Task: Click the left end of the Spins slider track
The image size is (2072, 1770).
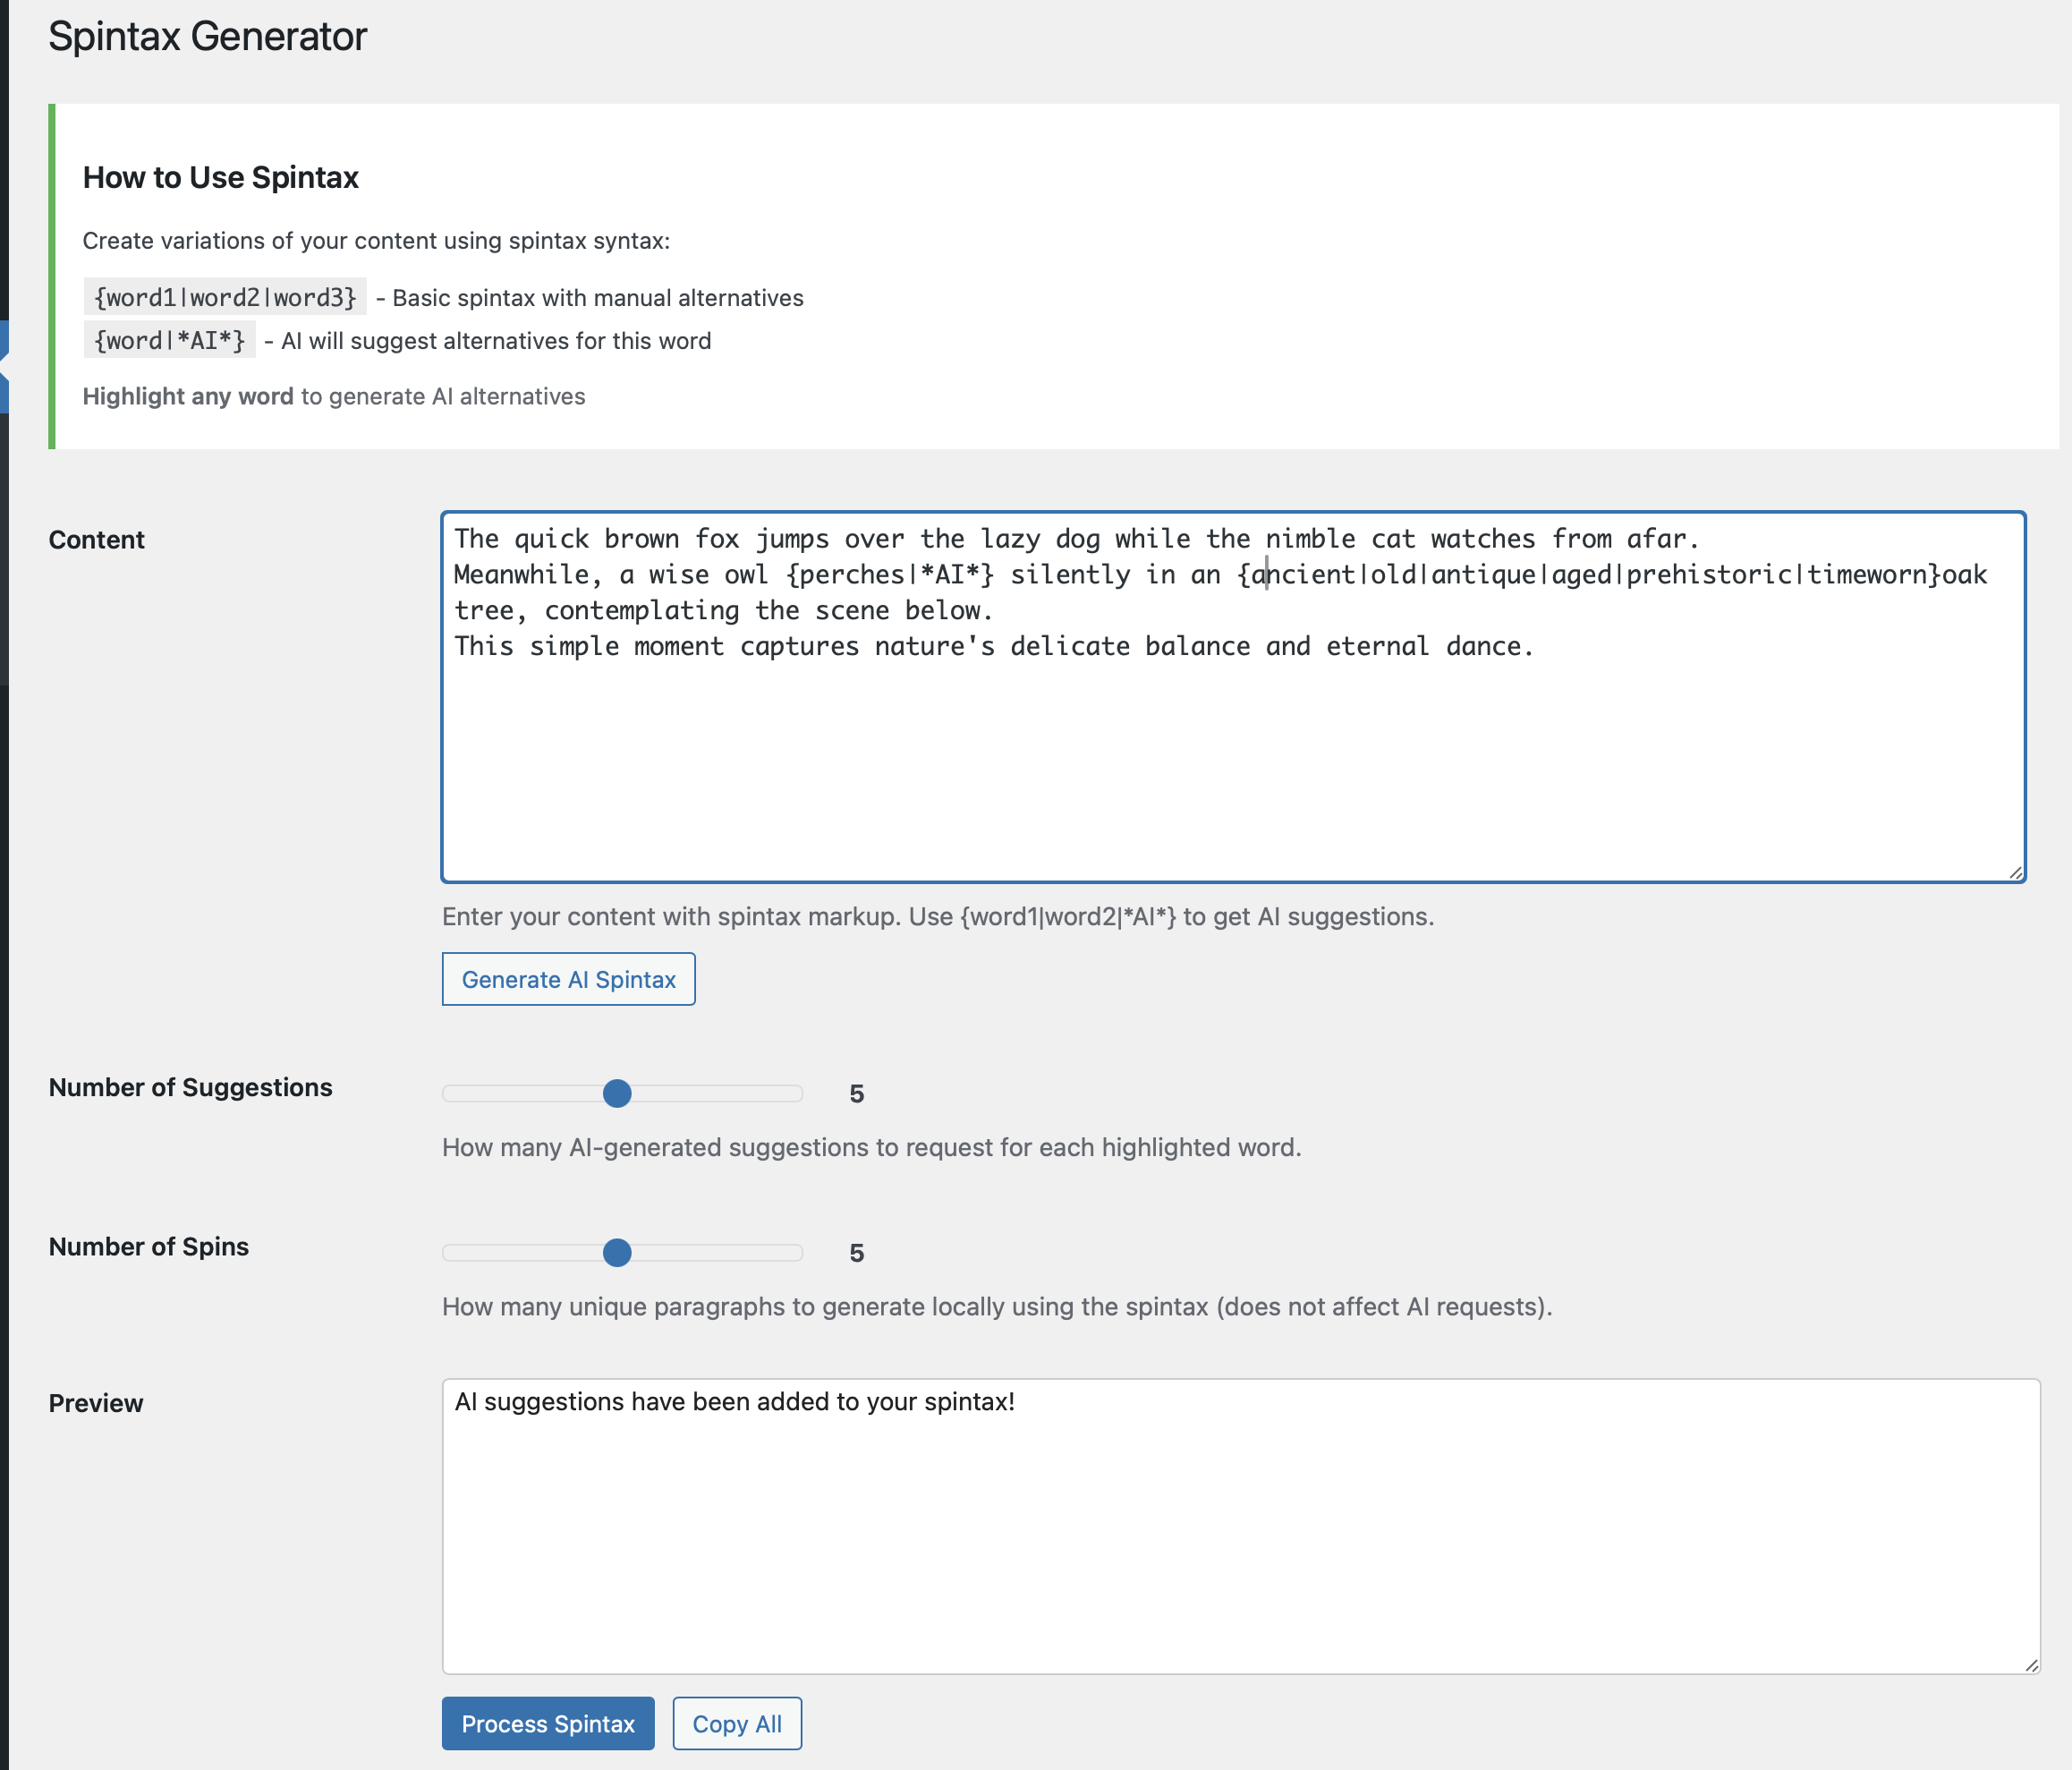Action: click(x=449, y=1252)
